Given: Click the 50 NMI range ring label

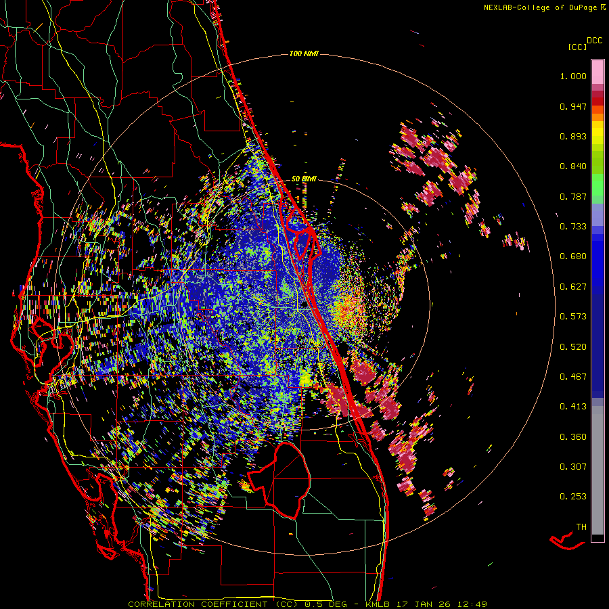Looking at the screenshot, I should pos(304,179).
